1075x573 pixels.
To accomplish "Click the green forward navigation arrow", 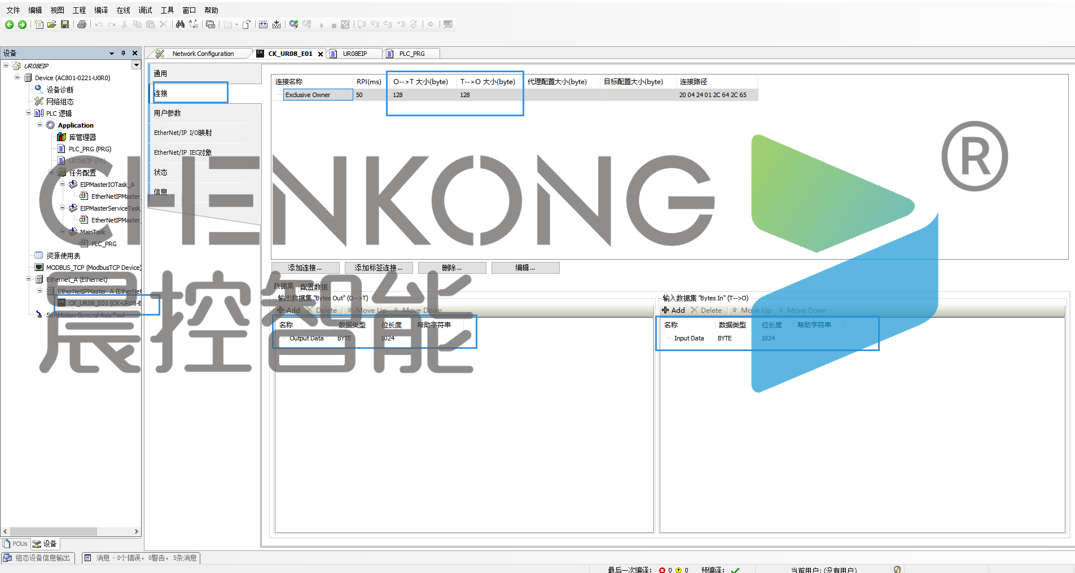I will (x=22, y=24).
